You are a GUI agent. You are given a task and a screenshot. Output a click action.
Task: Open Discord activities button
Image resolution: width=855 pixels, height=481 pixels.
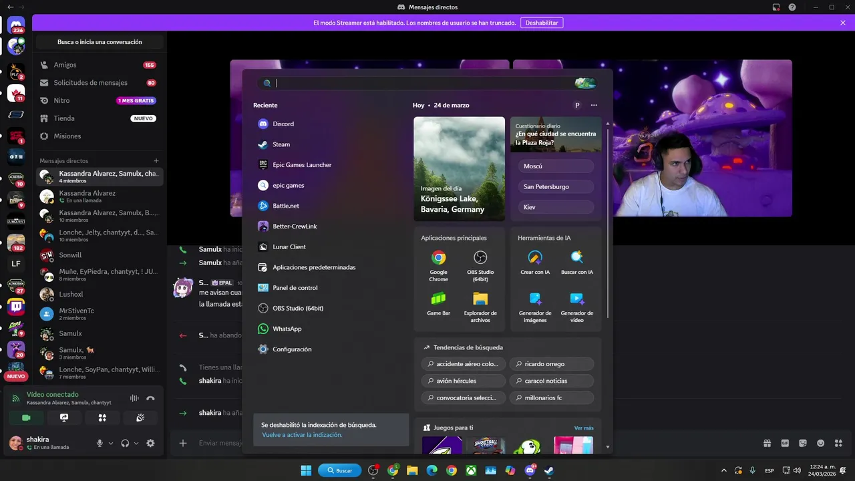[102, 418]
